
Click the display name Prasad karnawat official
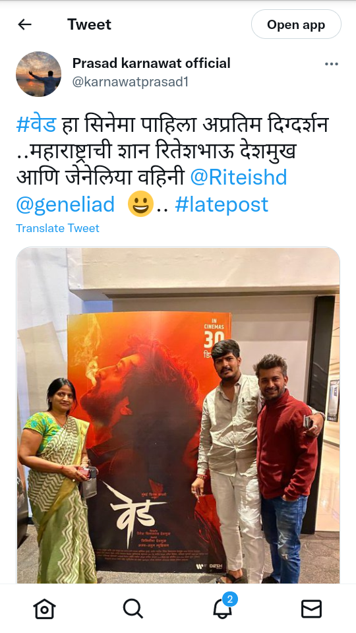point(152,63)
